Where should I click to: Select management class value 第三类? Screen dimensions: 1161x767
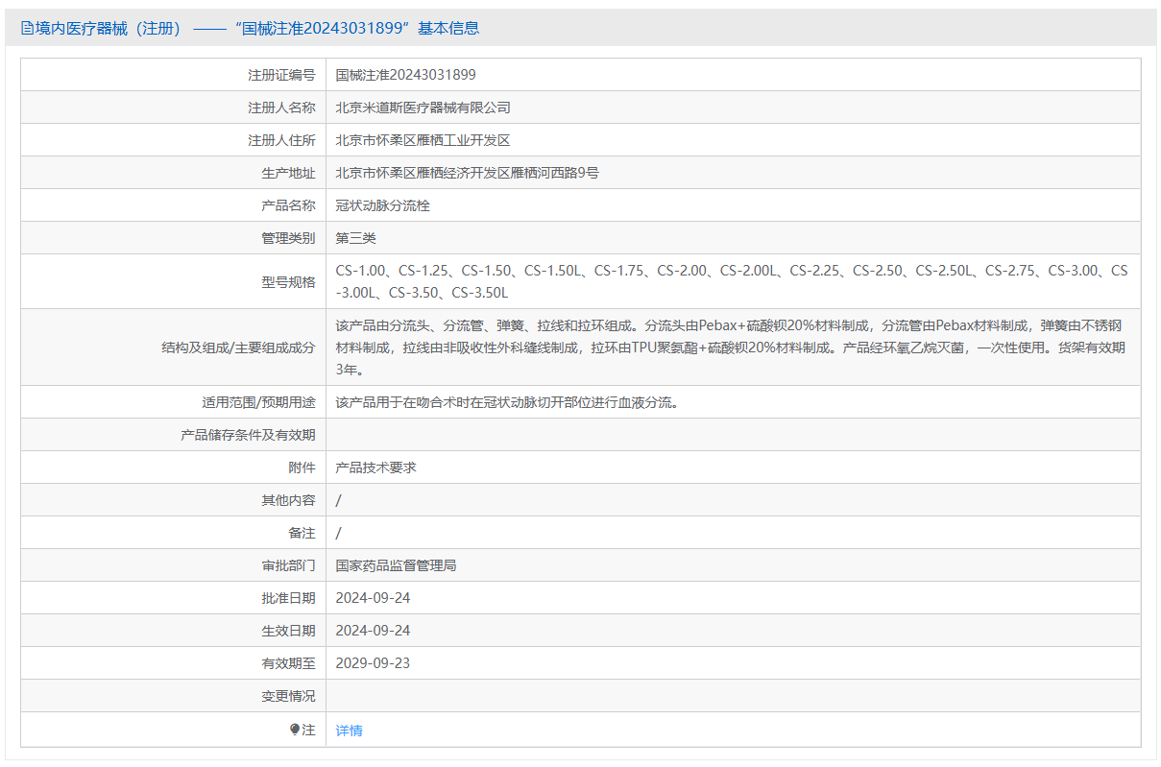click(x=355, y=238)
